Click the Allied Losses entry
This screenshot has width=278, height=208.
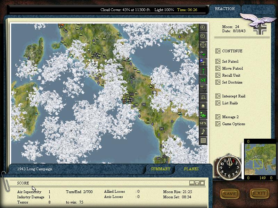[x=122, y=191]
